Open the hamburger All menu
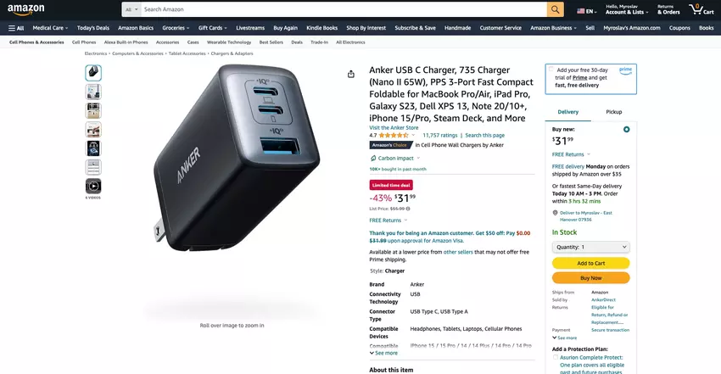The width and height of the screenshot is (721, 374). (x=16, y=28)
